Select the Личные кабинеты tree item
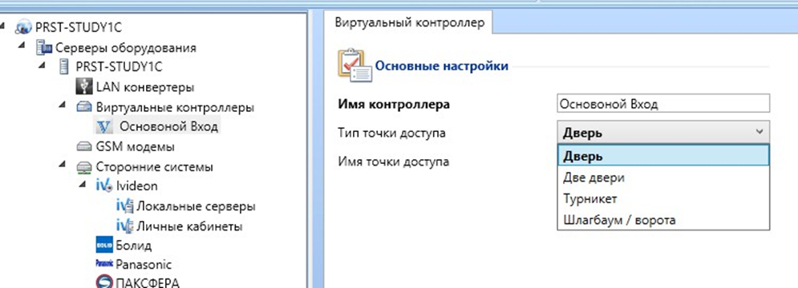The image size is (798, 288). tap(188, 226)
